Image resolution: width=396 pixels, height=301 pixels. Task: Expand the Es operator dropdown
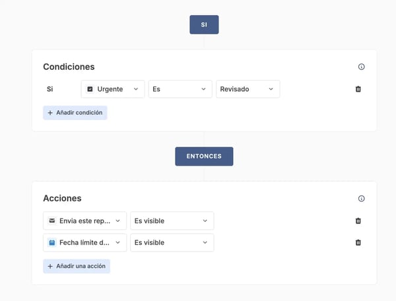180,89
